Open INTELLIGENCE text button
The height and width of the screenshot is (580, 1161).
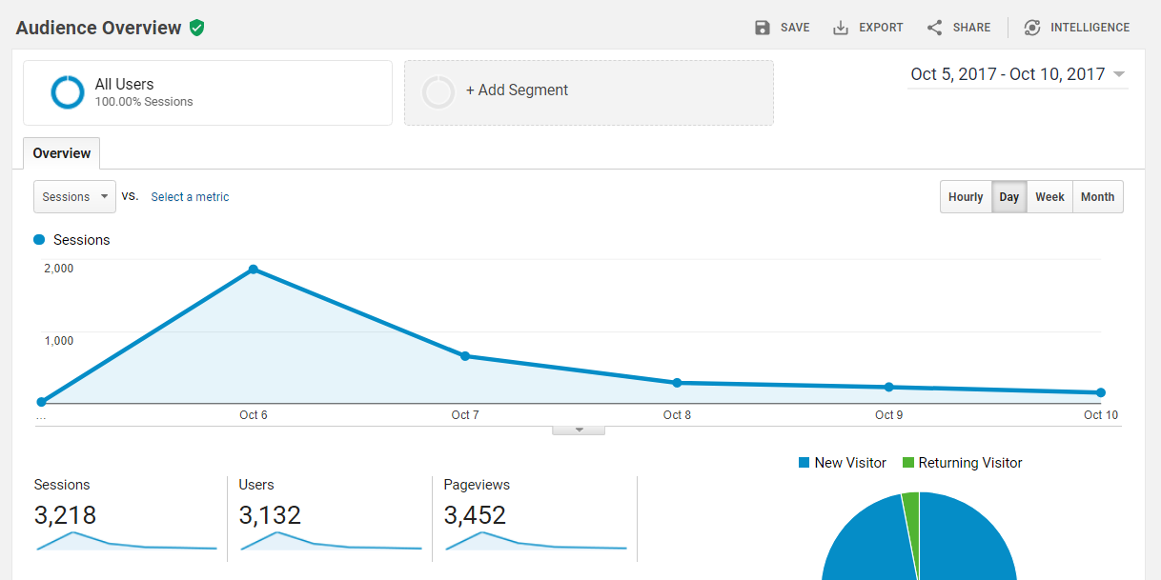(x=1090, y=28)
